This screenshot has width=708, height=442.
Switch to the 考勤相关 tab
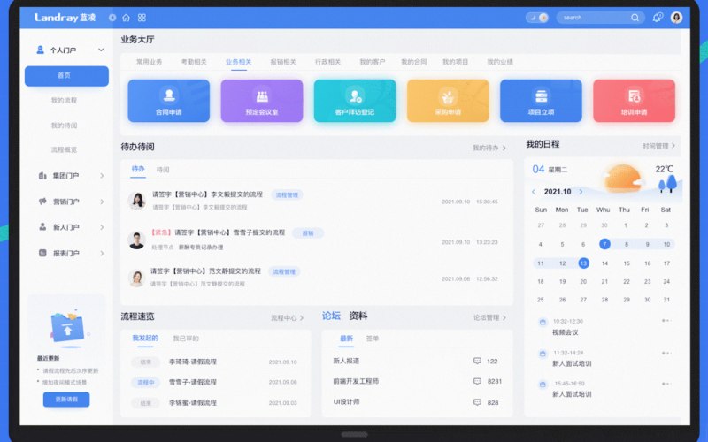click(194, 62)
